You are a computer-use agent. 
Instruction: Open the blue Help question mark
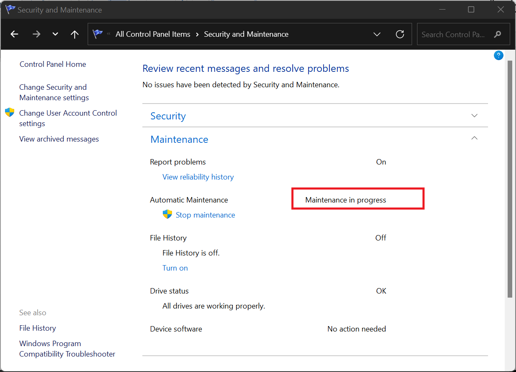[x=498, y=56]
